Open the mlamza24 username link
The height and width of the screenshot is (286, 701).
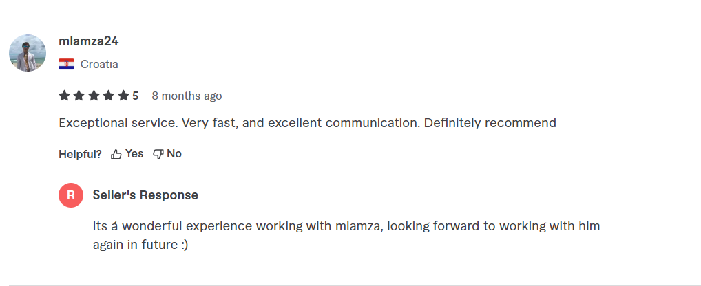89,41
